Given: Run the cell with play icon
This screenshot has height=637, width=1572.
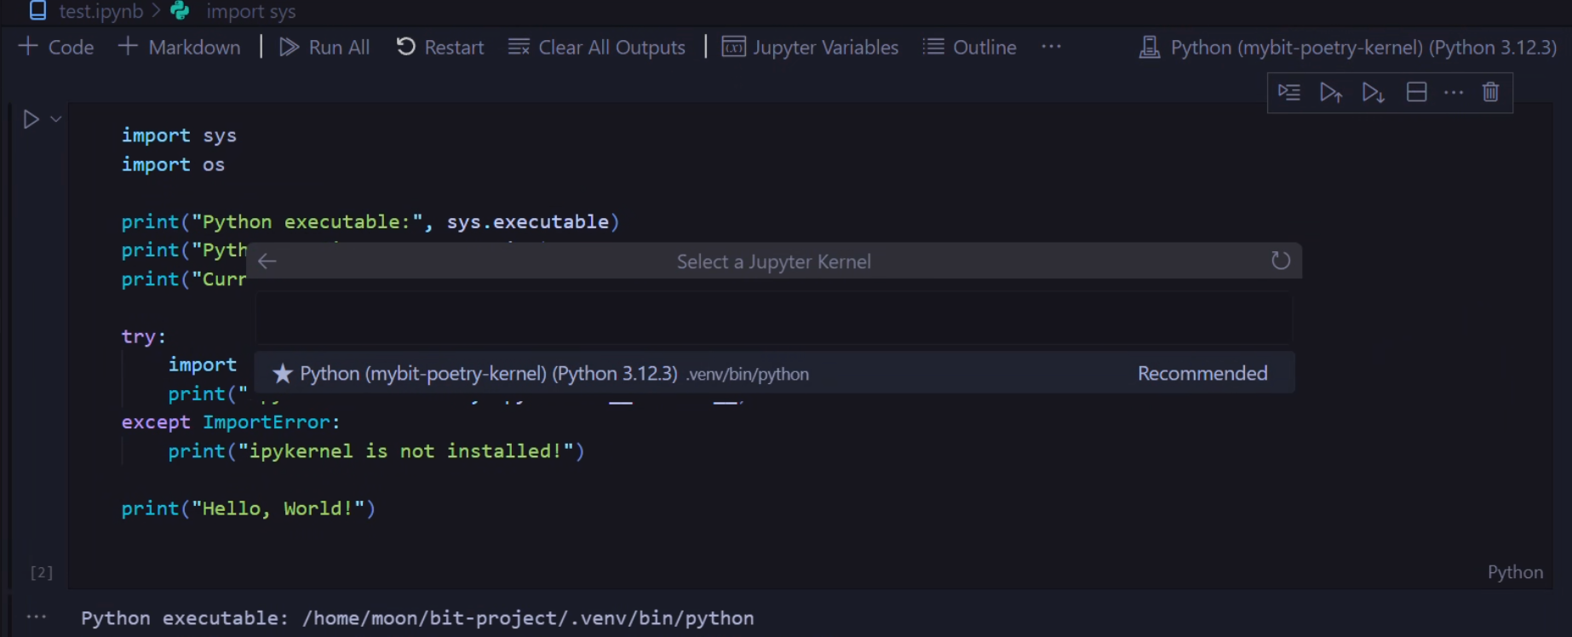Looking at the screenshot, I should pyautogui.click(x=31, y=119).
